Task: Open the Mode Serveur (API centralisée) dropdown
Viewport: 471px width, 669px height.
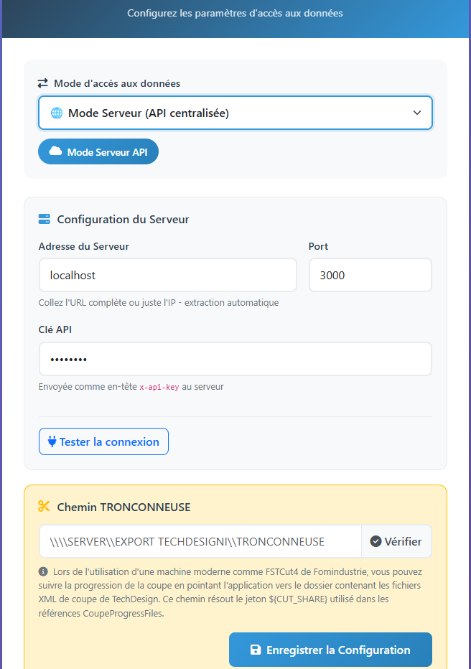Action: [x=235, y=113]
